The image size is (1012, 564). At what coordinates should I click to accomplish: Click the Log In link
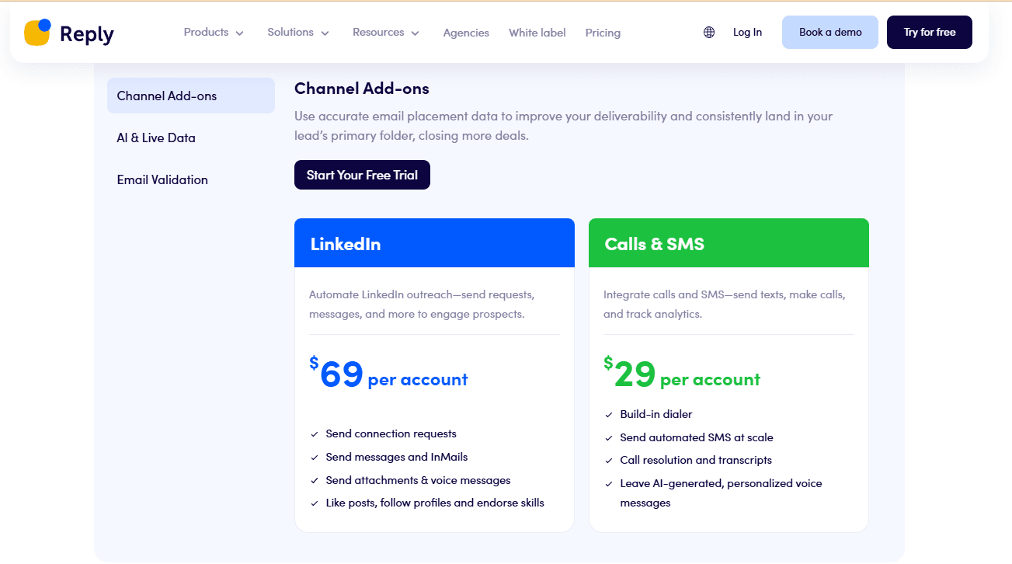tap(747, 33)
